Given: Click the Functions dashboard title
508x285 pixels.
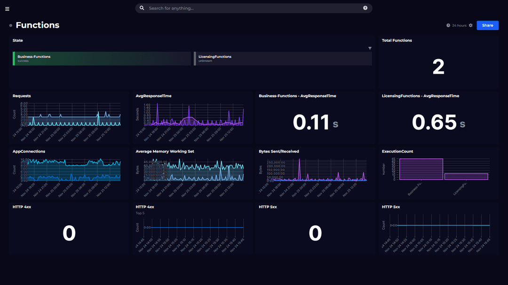Looking at the screenshot, I should click(37, 25).
